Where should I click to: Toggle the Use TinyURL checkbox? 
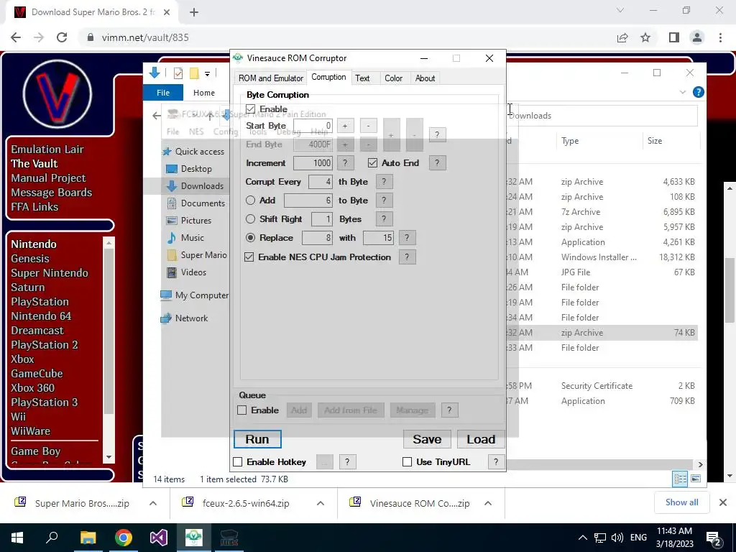pos(407,462)
